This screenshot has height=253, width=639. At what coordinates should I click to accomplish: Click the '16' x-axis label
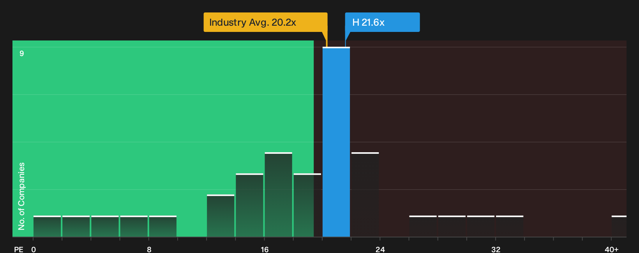265,249
